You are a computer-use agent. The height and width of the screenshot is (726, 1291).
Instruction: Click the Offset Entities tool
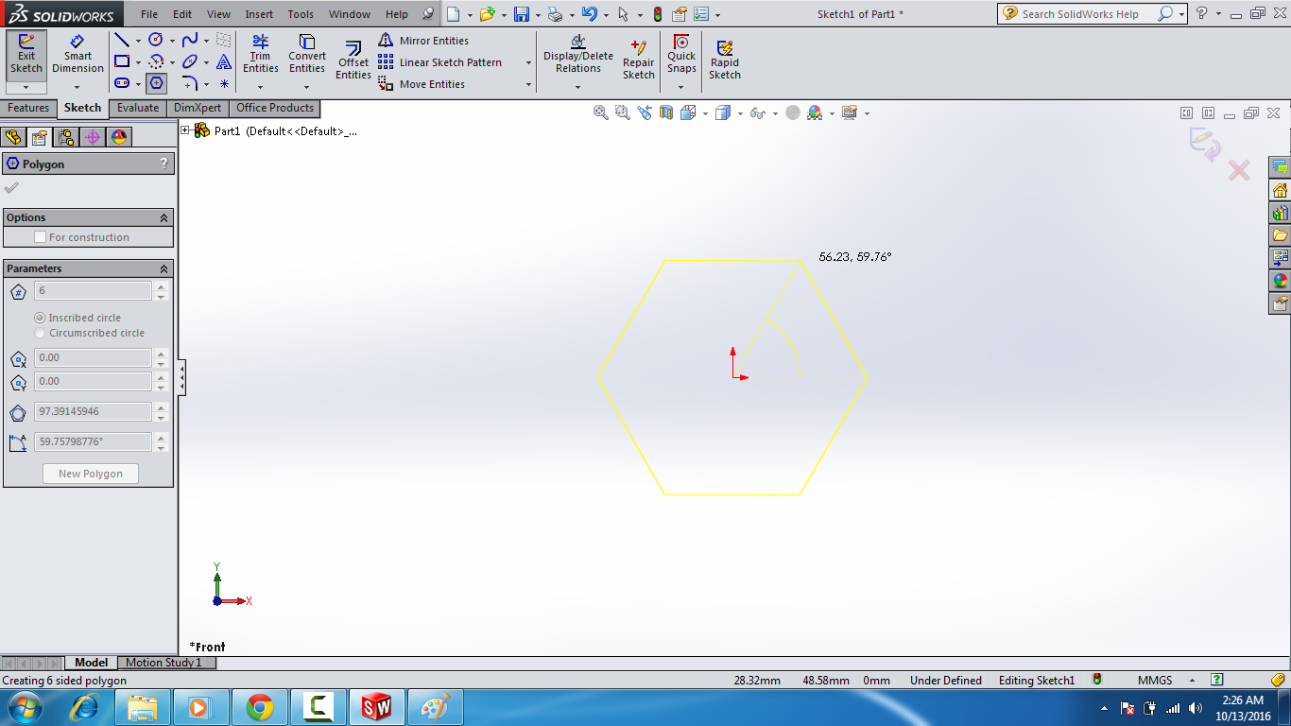353,60
